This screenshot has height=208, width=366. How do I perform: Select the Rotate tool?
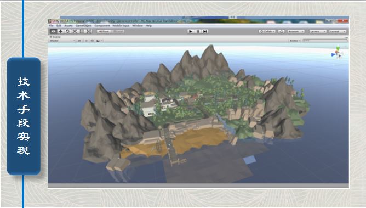[x=68, y=31]
